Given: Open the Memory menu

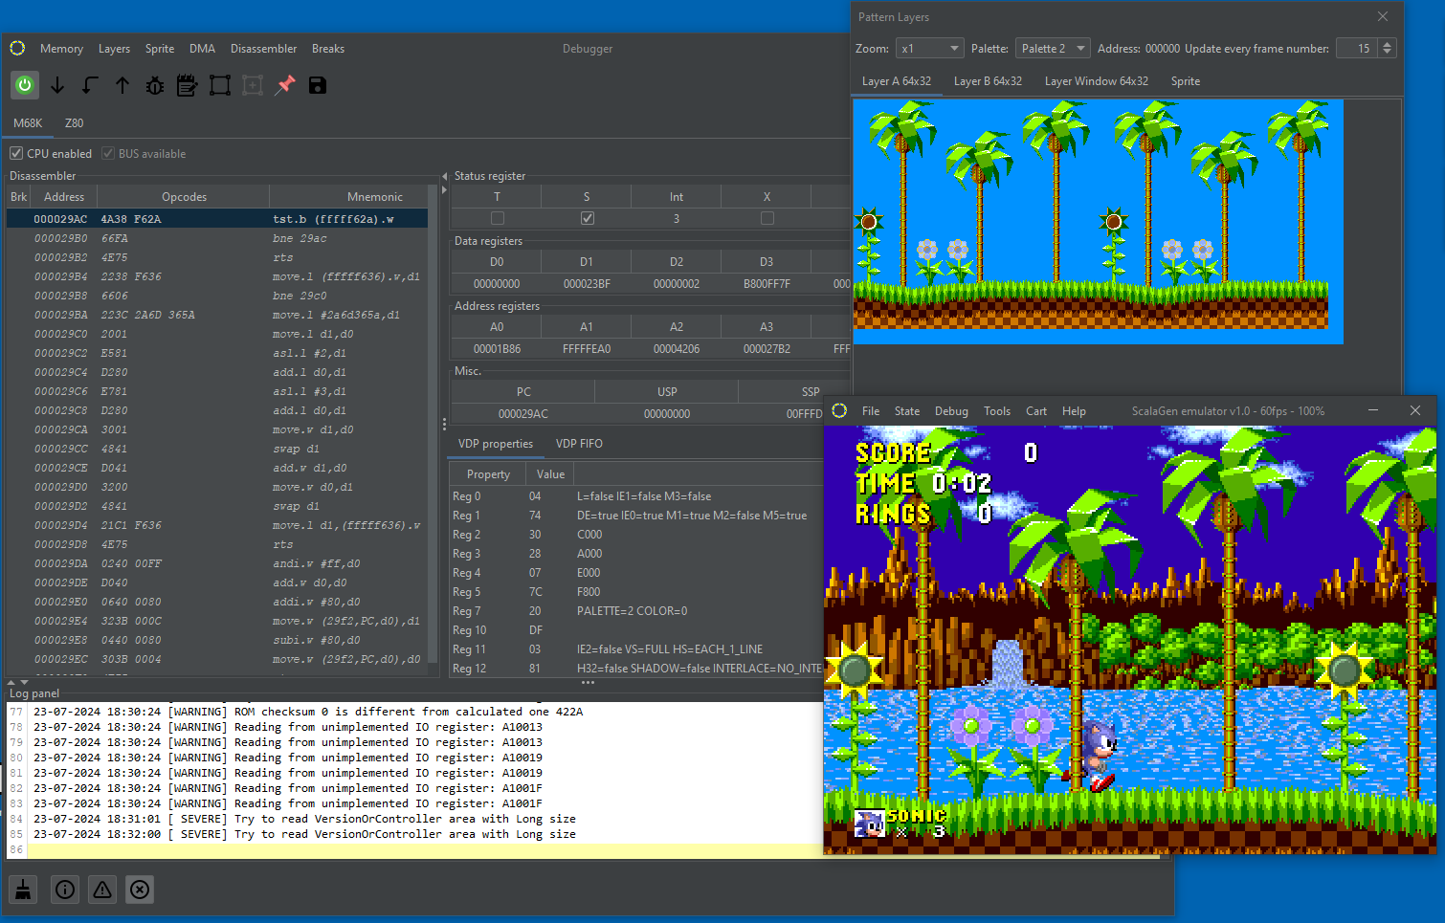Looking at the screenshot, I should click(x=61, y=48).
